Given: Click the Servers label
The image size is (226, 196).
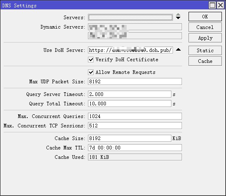Looking at the screenshot, I should [74, 18].
